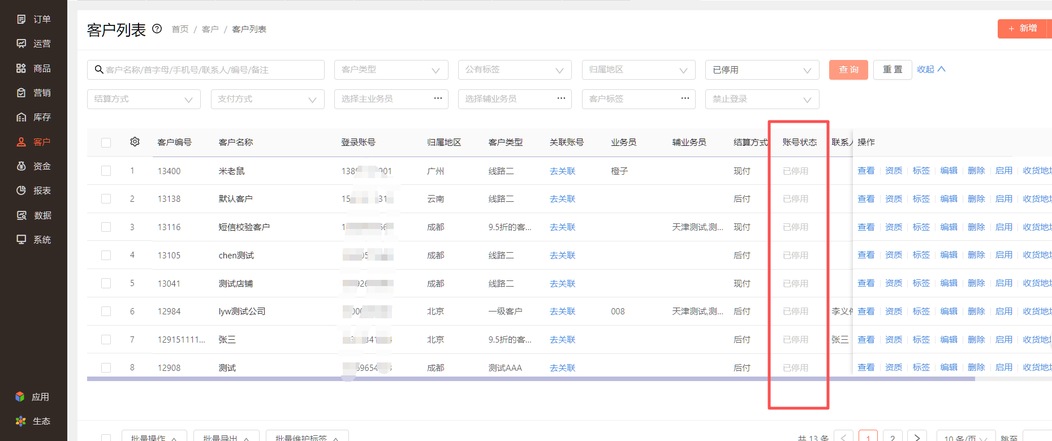Open the 已停用 account status dropdown
This screenshot has width=1052, height=441.
762,70
